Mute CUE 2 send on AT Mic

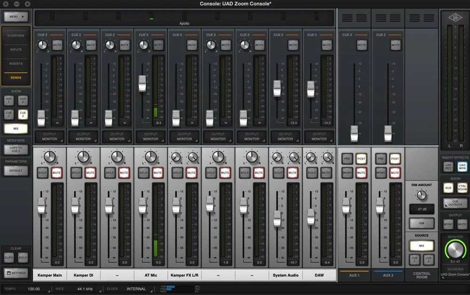(158, 45)
